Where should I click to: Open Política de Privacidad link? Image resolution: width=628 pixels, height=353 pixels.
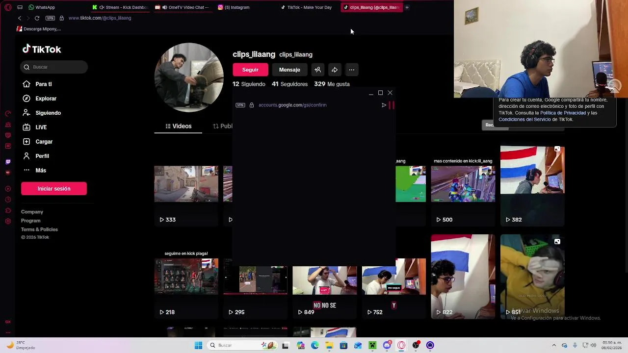(563, 113)
